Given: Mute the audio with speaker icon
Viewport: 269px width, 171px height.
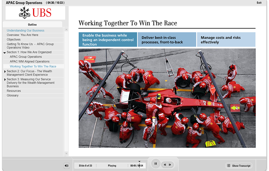Looking at the screenshot, I should pos(66,166).
